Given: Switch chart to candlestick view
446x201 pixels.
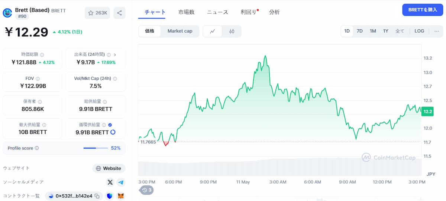Looking at the screenshot, I should coord(232,31).
